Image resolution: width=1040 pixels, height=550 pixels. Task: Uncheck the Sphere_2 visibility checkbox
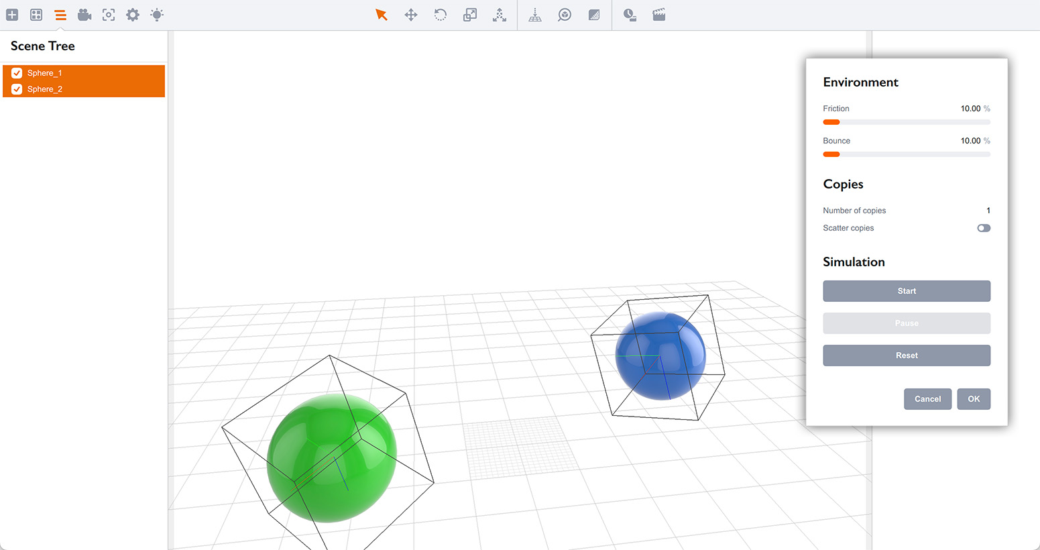click(x=16, y=89)
